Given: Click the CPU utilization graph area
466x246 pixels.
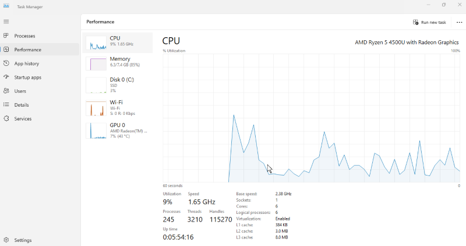Looking at the screenshot, I should [x=311, y=118].
